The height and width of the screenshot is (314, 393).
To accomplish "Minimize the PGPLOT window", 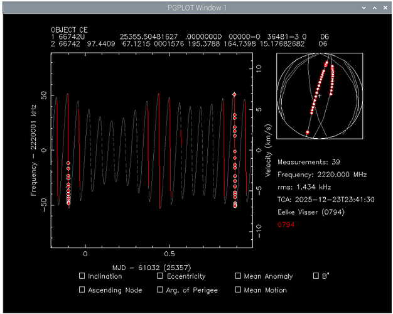I will pyautogui.click(x=363, y=8).
